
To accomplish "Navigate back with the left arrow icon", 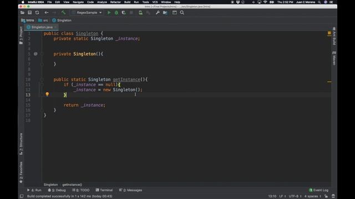I will click(47, 13).
